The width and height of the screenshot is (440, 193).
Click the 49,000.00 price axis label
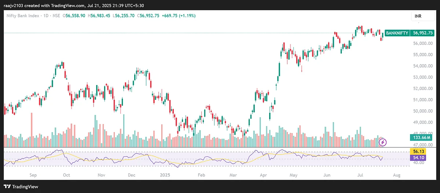point(423,123)
